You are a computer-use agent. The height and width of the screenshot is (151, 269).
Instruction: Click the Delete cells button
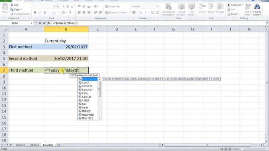pyautogui.click(x=211, y=8)
